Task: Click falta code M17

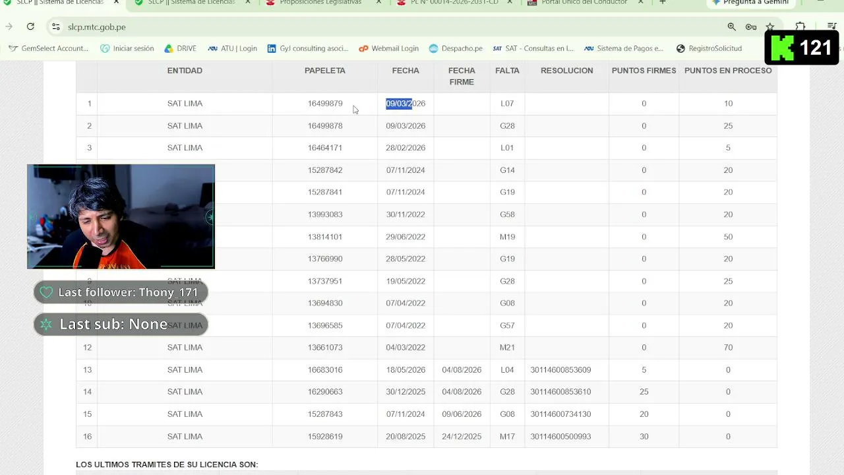Action: (x=507, y=437)
